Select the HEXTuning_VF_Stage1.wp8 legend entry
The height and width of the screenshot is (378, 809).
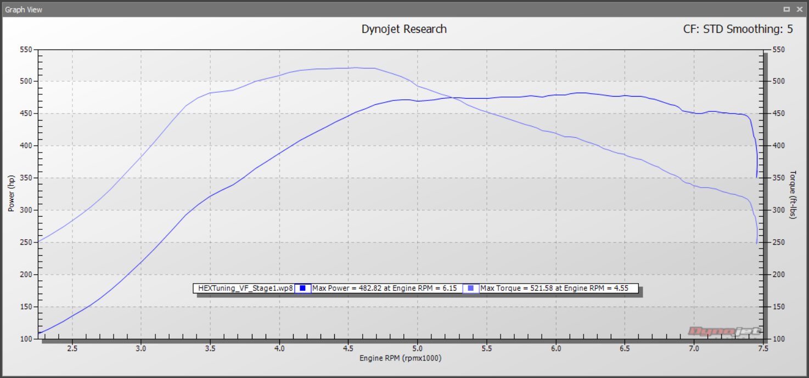(x=245, y=288)
